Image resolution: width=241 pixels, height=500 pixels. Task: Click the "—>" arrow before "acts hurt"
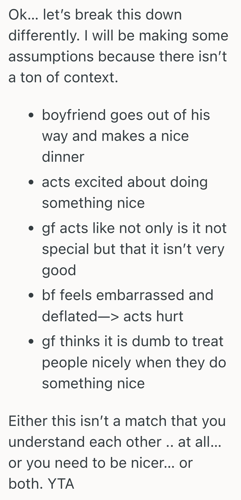[109, 316]
